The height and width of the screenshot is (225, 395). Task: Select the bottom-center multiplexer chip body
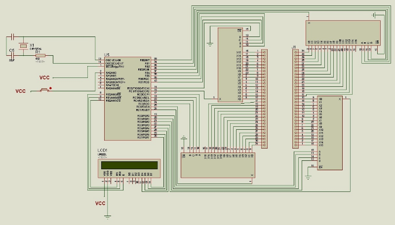point(218,168)
